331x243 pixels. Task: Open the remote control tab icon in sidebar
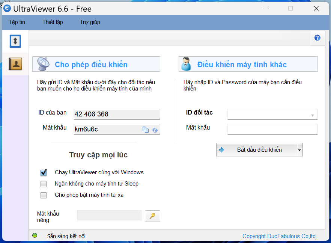15,41
